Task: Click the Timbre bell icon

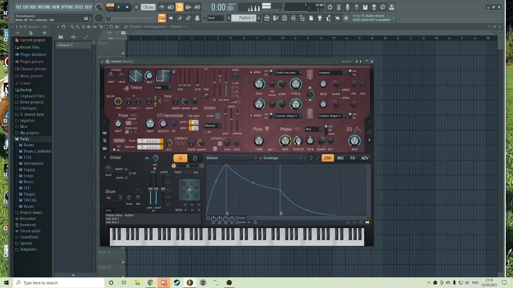Action: (x=126, y=88)
